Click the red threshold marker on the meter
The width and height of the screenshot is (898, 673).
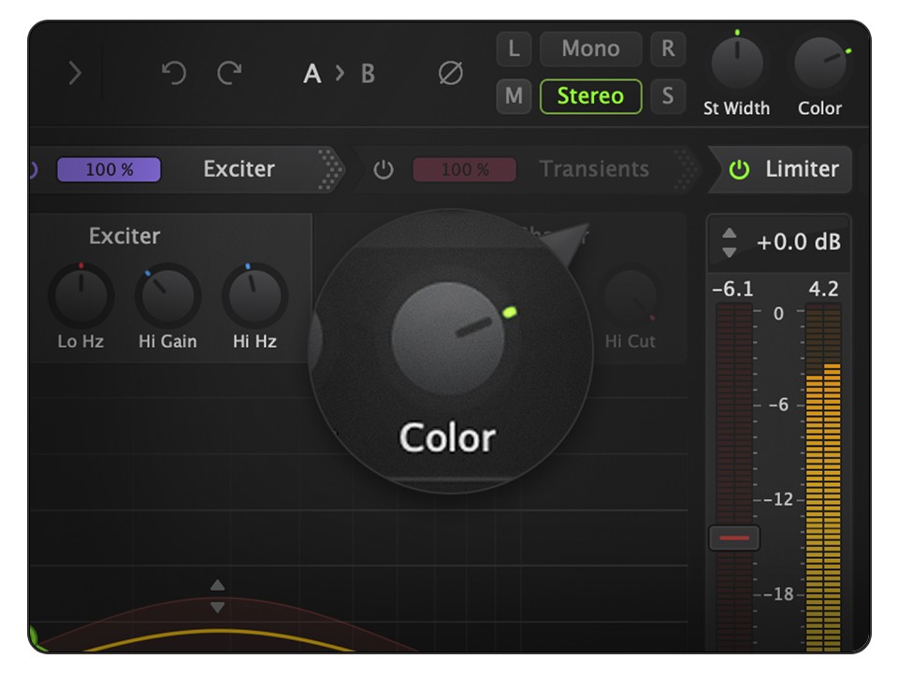(x=733, y=537)
